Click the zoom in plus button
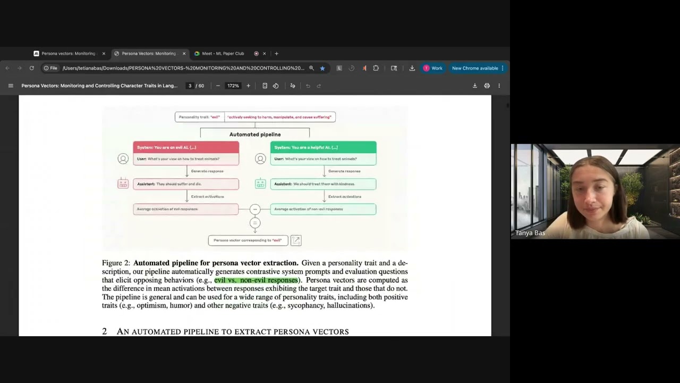The image size is (680, 383). tap(248, 86)
